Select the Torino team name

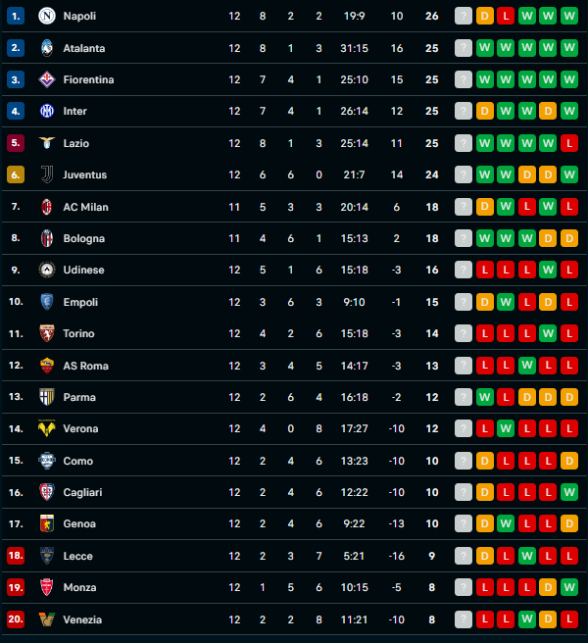pos(78,333)
